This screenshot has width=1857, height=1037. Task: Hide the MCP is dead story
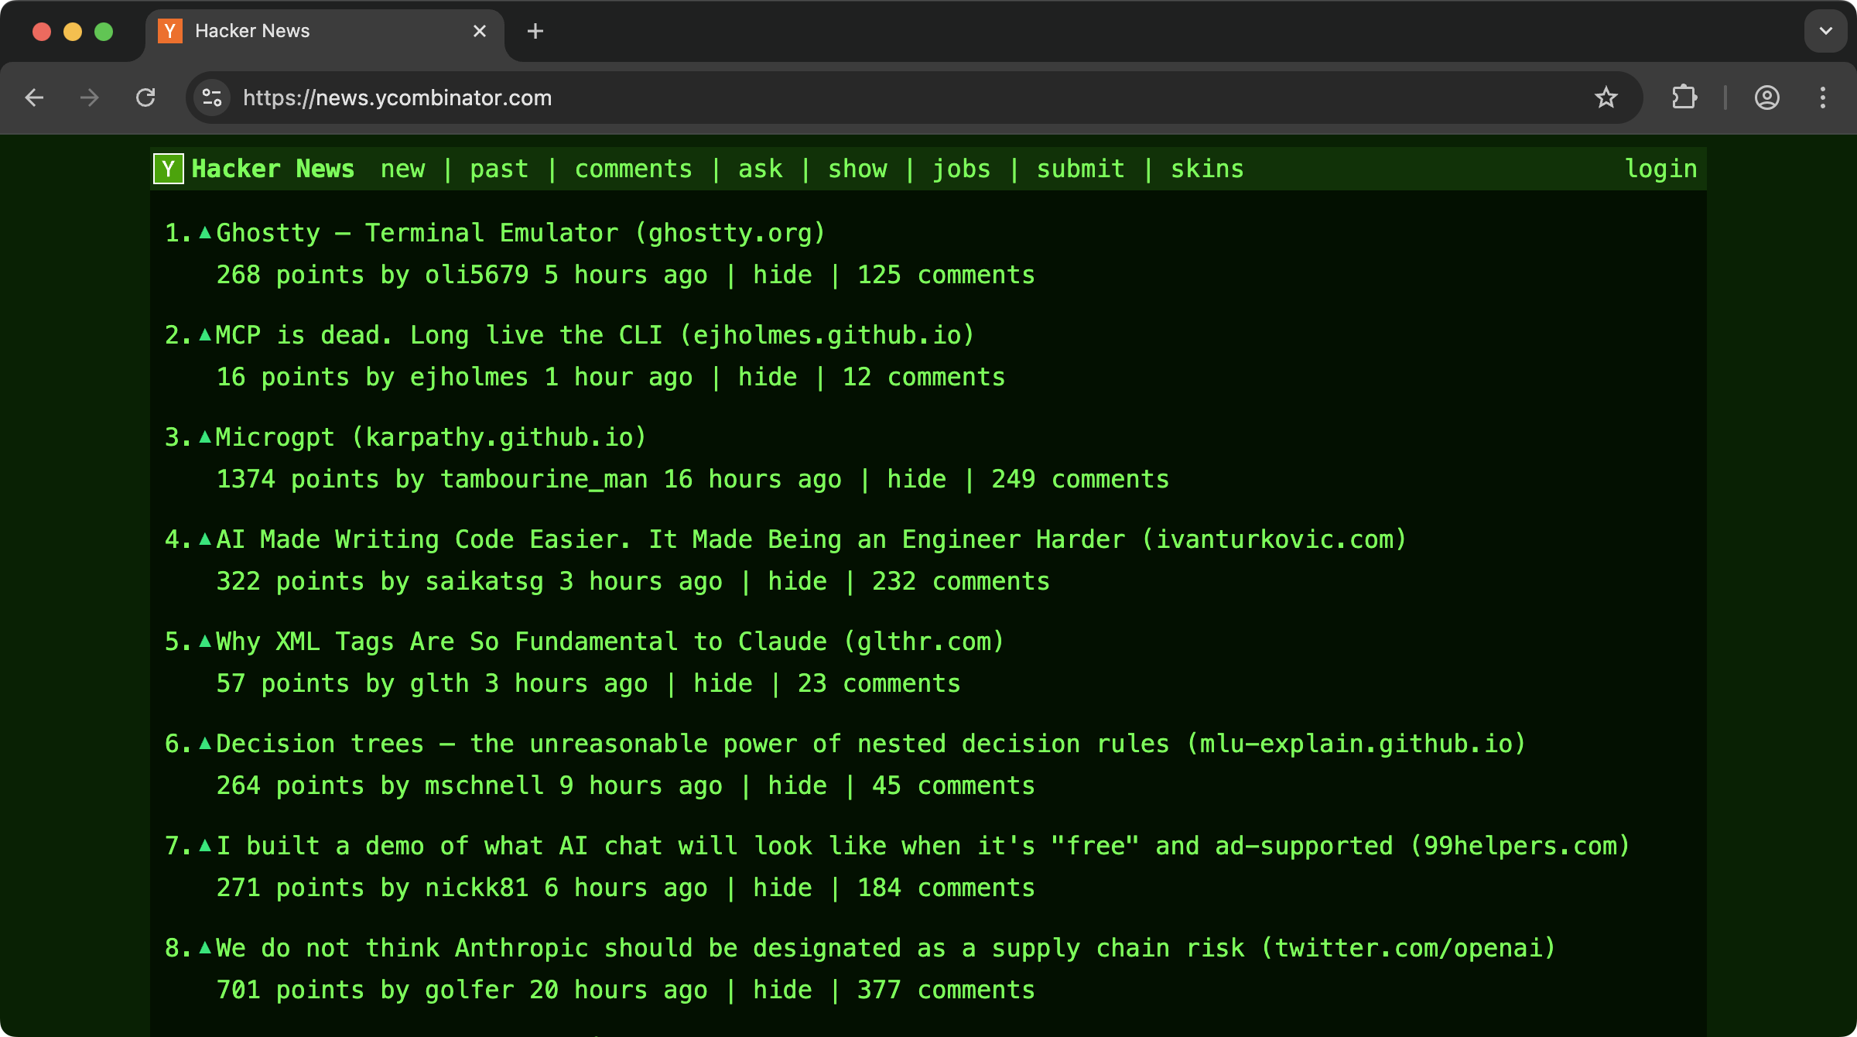pyautogui.click(x=767, y=377)
